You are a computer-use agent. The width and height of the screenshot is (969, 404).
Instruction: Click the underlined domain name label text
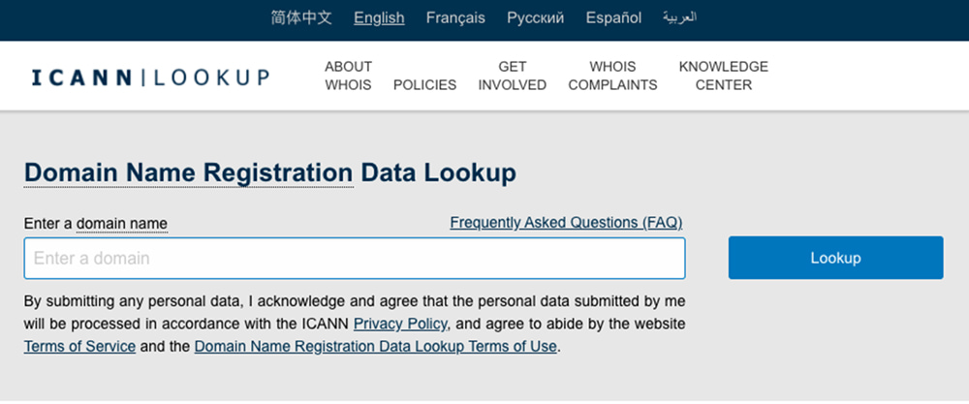click(x=122, y=224)
